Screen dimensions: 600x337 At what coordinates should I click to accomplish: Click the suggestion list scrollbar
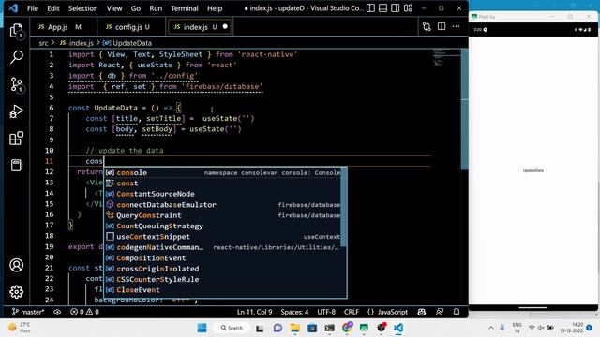(344, 207)
